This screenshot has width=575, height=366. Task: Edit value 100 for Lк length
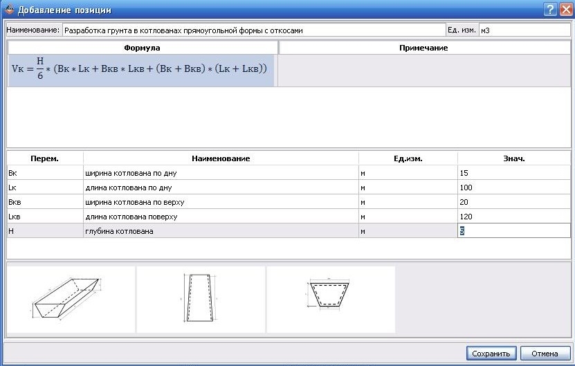(x=513, y=187)
